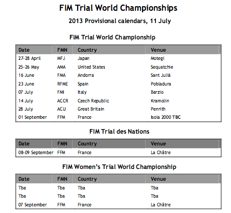This screenshot has height=213, width=231.
Task: Click the FIM Trial World Championship heading
Action: click(x=112, y=37)
